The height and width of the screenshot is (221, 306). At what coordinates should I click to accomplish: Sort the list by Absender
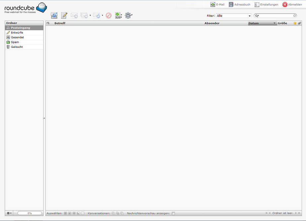pyautogui.click(x=212, y=23)
